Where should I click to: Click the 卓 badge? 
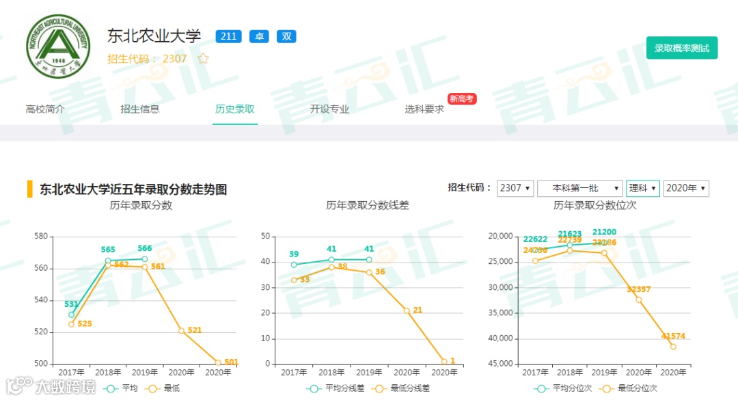[x=259, y=36]
